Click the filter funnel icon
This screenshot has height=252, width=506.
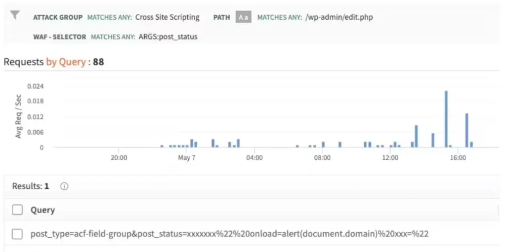(14, 15)
